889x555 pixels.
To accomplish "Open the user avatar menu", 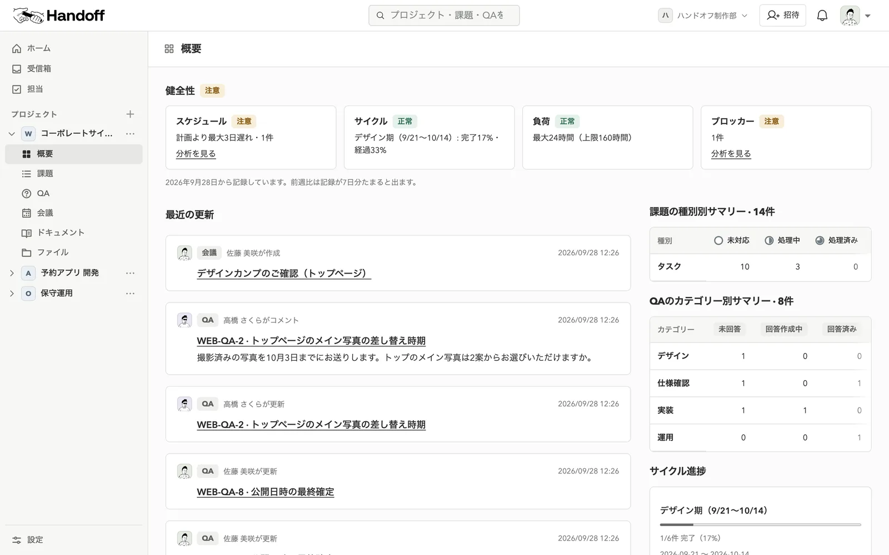I will pyautogui.click(x=855, y=16).
